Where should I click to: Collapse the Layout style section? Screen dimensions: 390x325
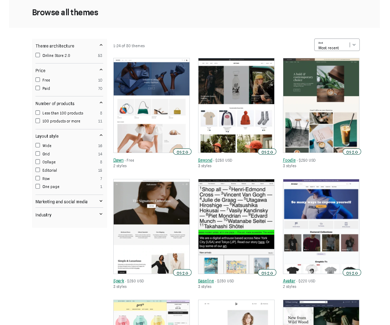(100, 135)
